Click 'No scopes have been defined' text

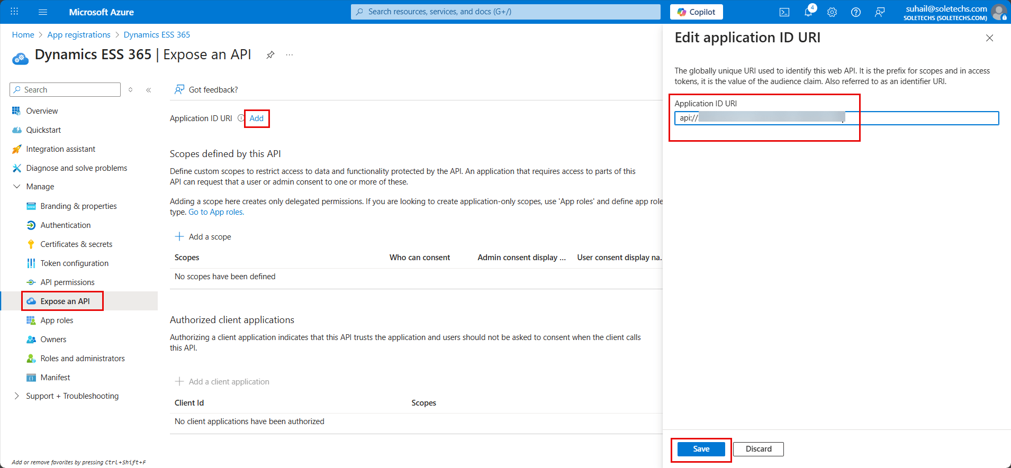click(x=225, y=277)
